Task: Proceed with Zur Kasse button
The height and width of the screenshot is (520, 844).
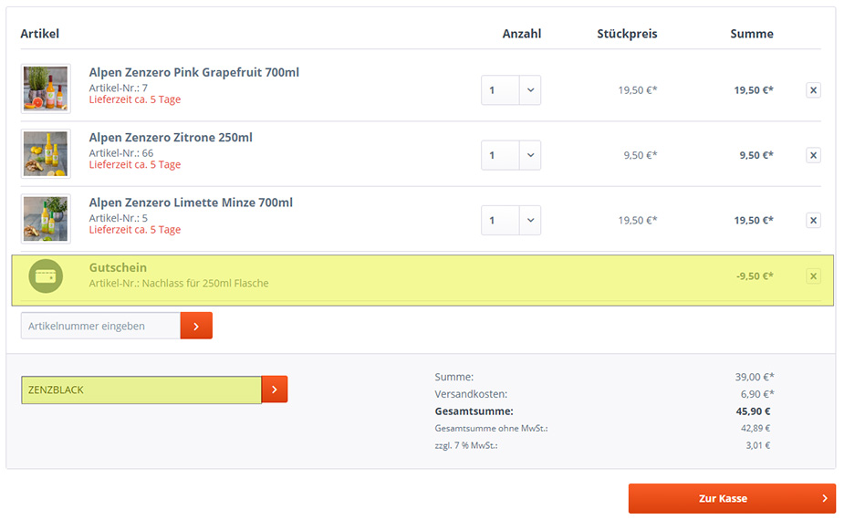Action: 732,499
